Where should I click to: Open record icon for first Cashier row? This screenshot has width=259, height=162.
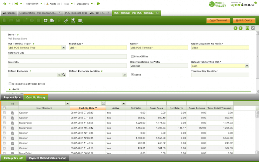[13, 113]
